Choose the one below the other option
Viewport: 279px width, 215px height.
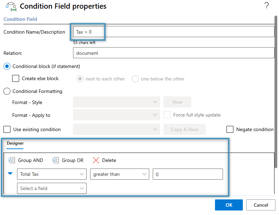pos(135,79)
